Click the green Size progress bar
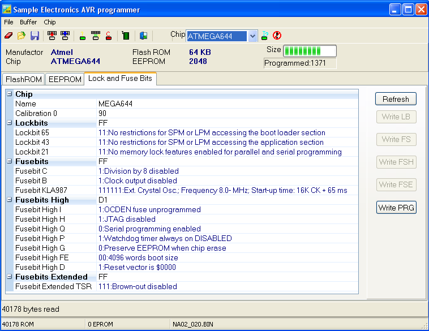The width and height of the screenshot is (429, 331). (309, 51)
